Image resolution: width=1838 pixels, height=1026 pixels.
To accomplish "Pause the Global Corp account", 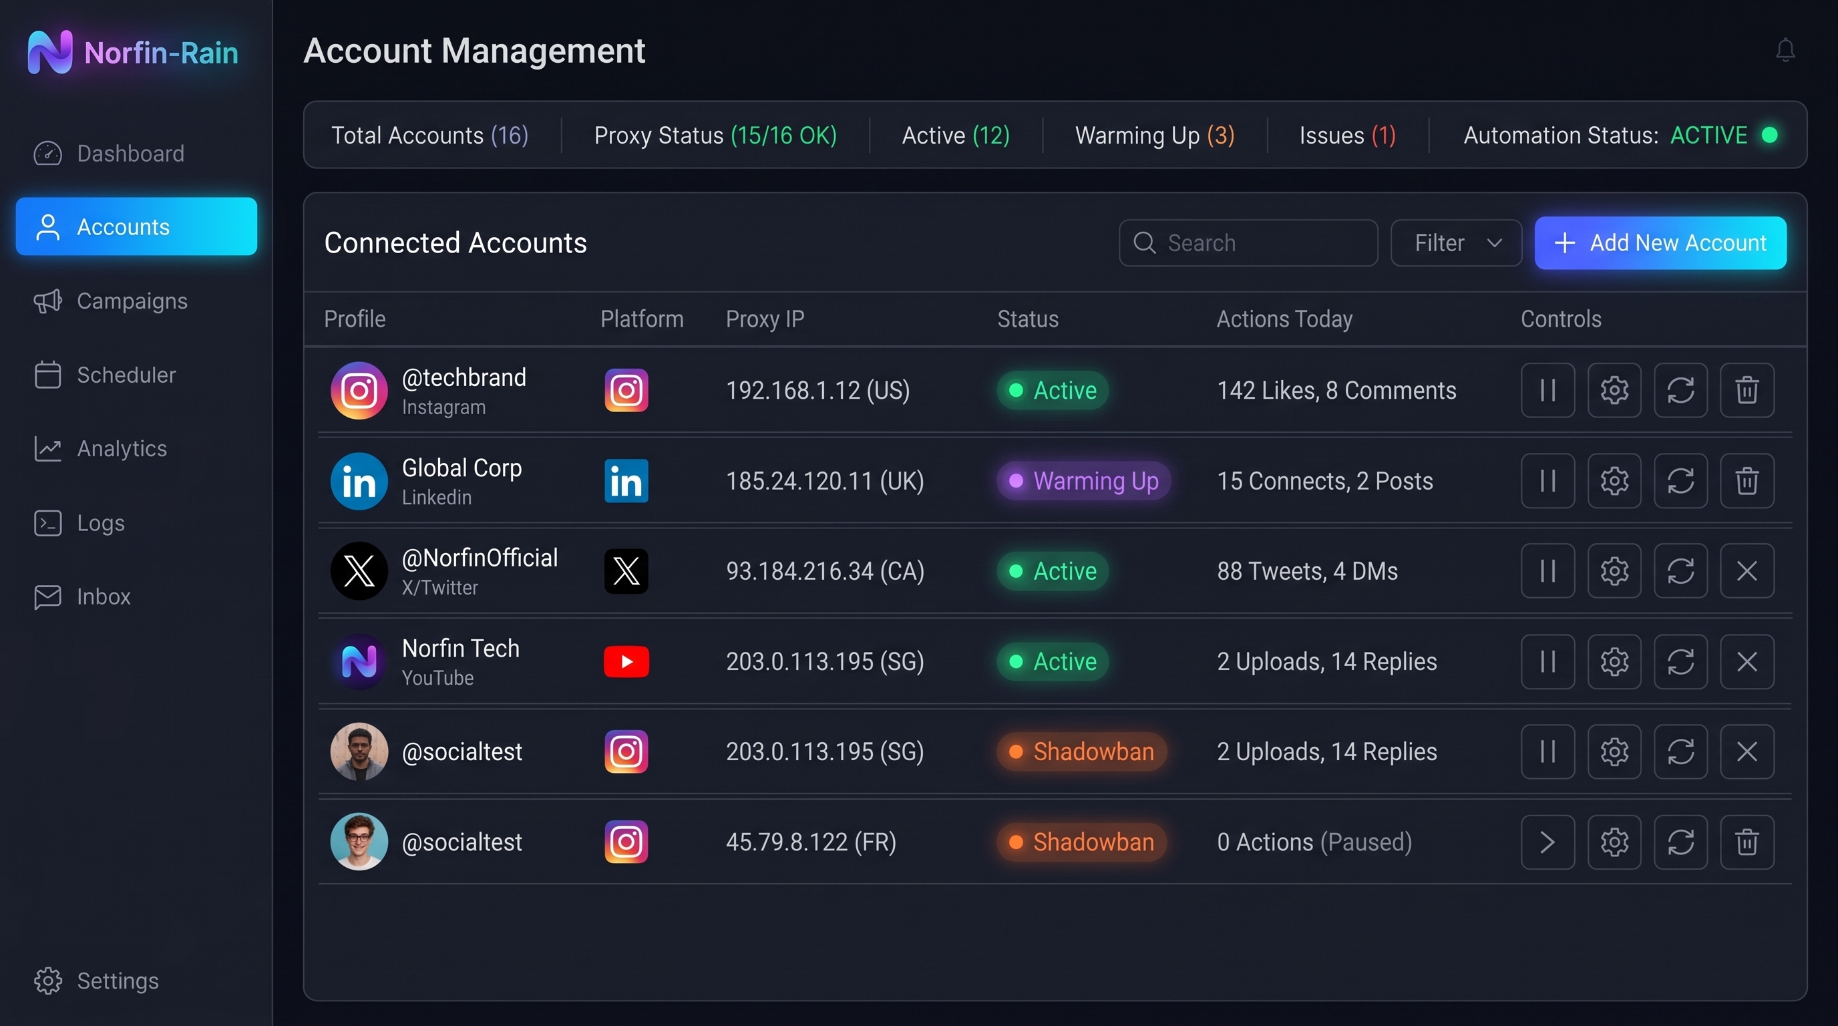I will click(1547, 481).
